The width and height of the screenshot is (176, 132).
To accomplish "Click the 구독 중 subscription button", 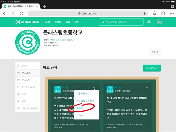I will (x=155, y=52).
